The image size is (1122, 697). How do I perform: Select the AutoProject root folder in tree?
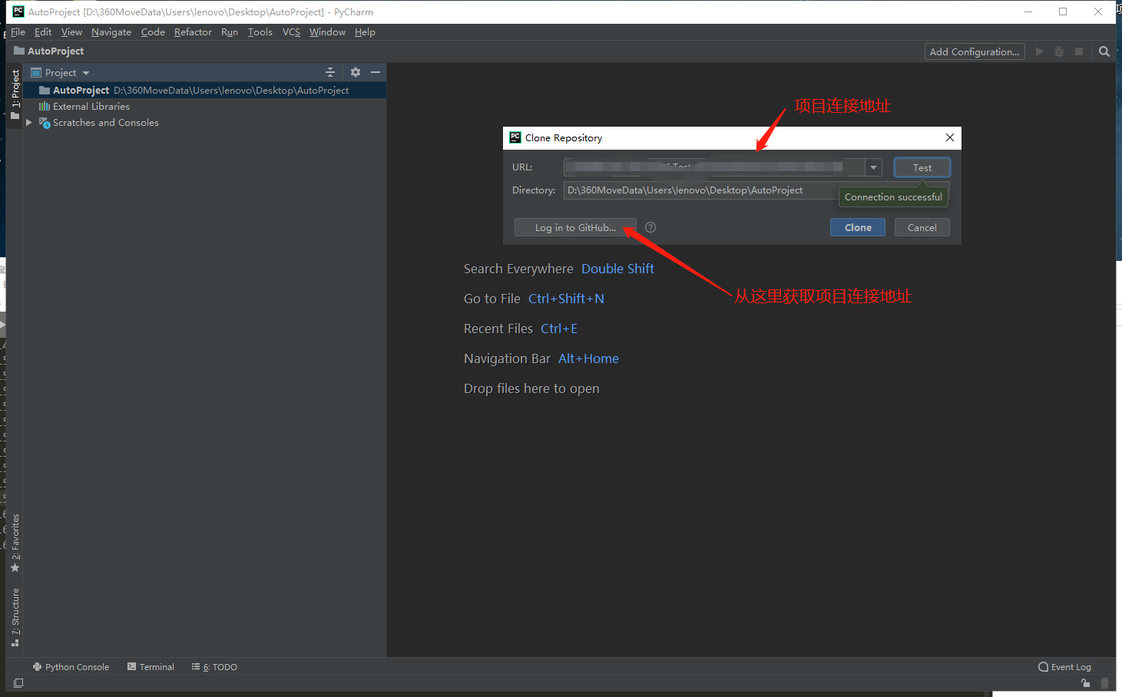click(204, 91)
